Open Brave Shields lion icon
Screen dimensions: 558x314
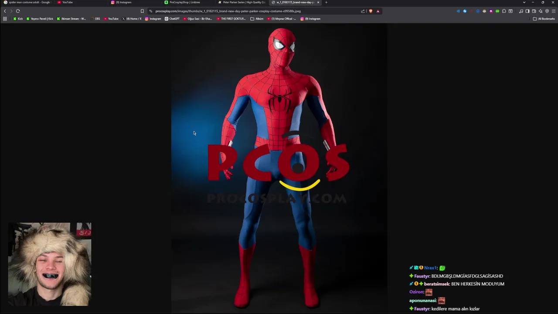[371, 11]
